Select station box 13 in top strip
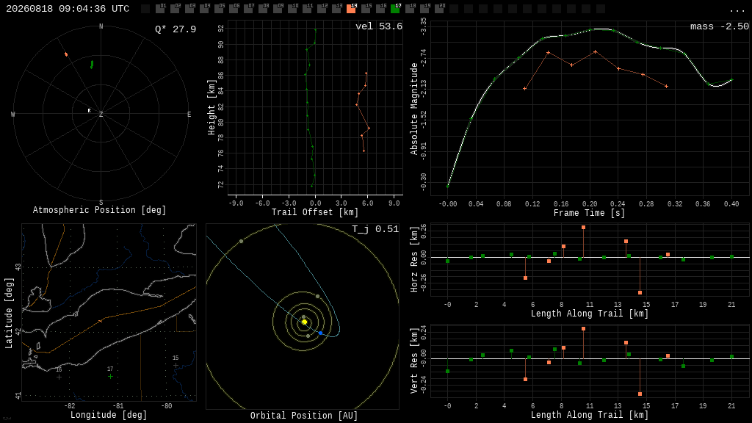 tap(336, 9)
